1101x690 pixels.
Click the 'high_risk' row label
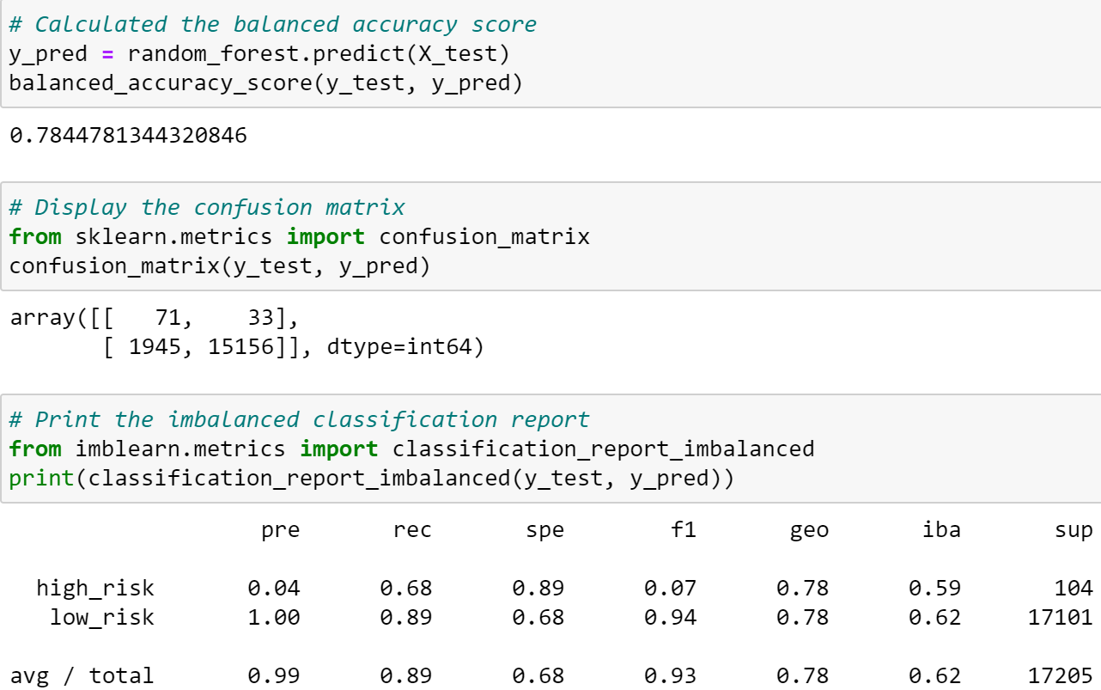(95, 589)
